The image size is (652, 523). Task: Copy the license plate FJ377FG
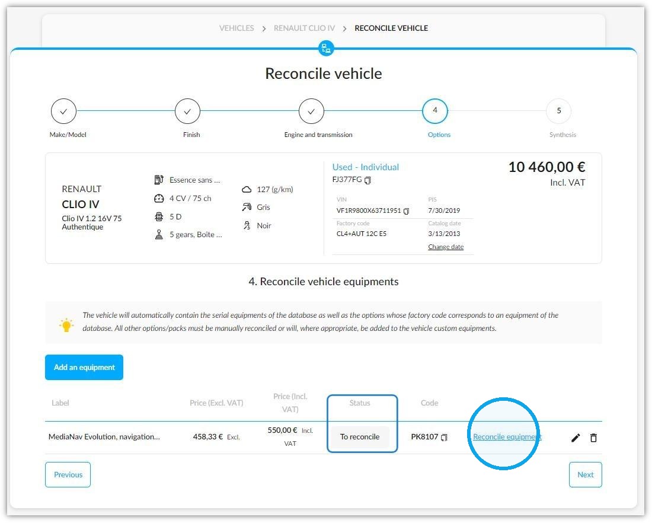pyautogui.click(x=367, y=180)
